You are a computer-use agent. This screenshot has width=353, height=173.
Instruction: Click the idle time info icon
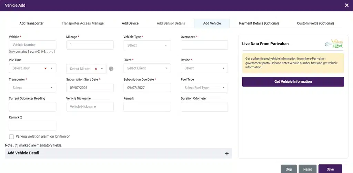[x=111, y=69]
